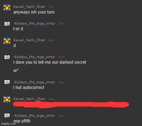Open rainbow star avatar beside the red scribbled message
This screenshot has height=126, width=142.
click(7, 99)
